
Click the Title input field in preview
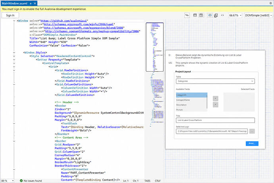[215, 120]
